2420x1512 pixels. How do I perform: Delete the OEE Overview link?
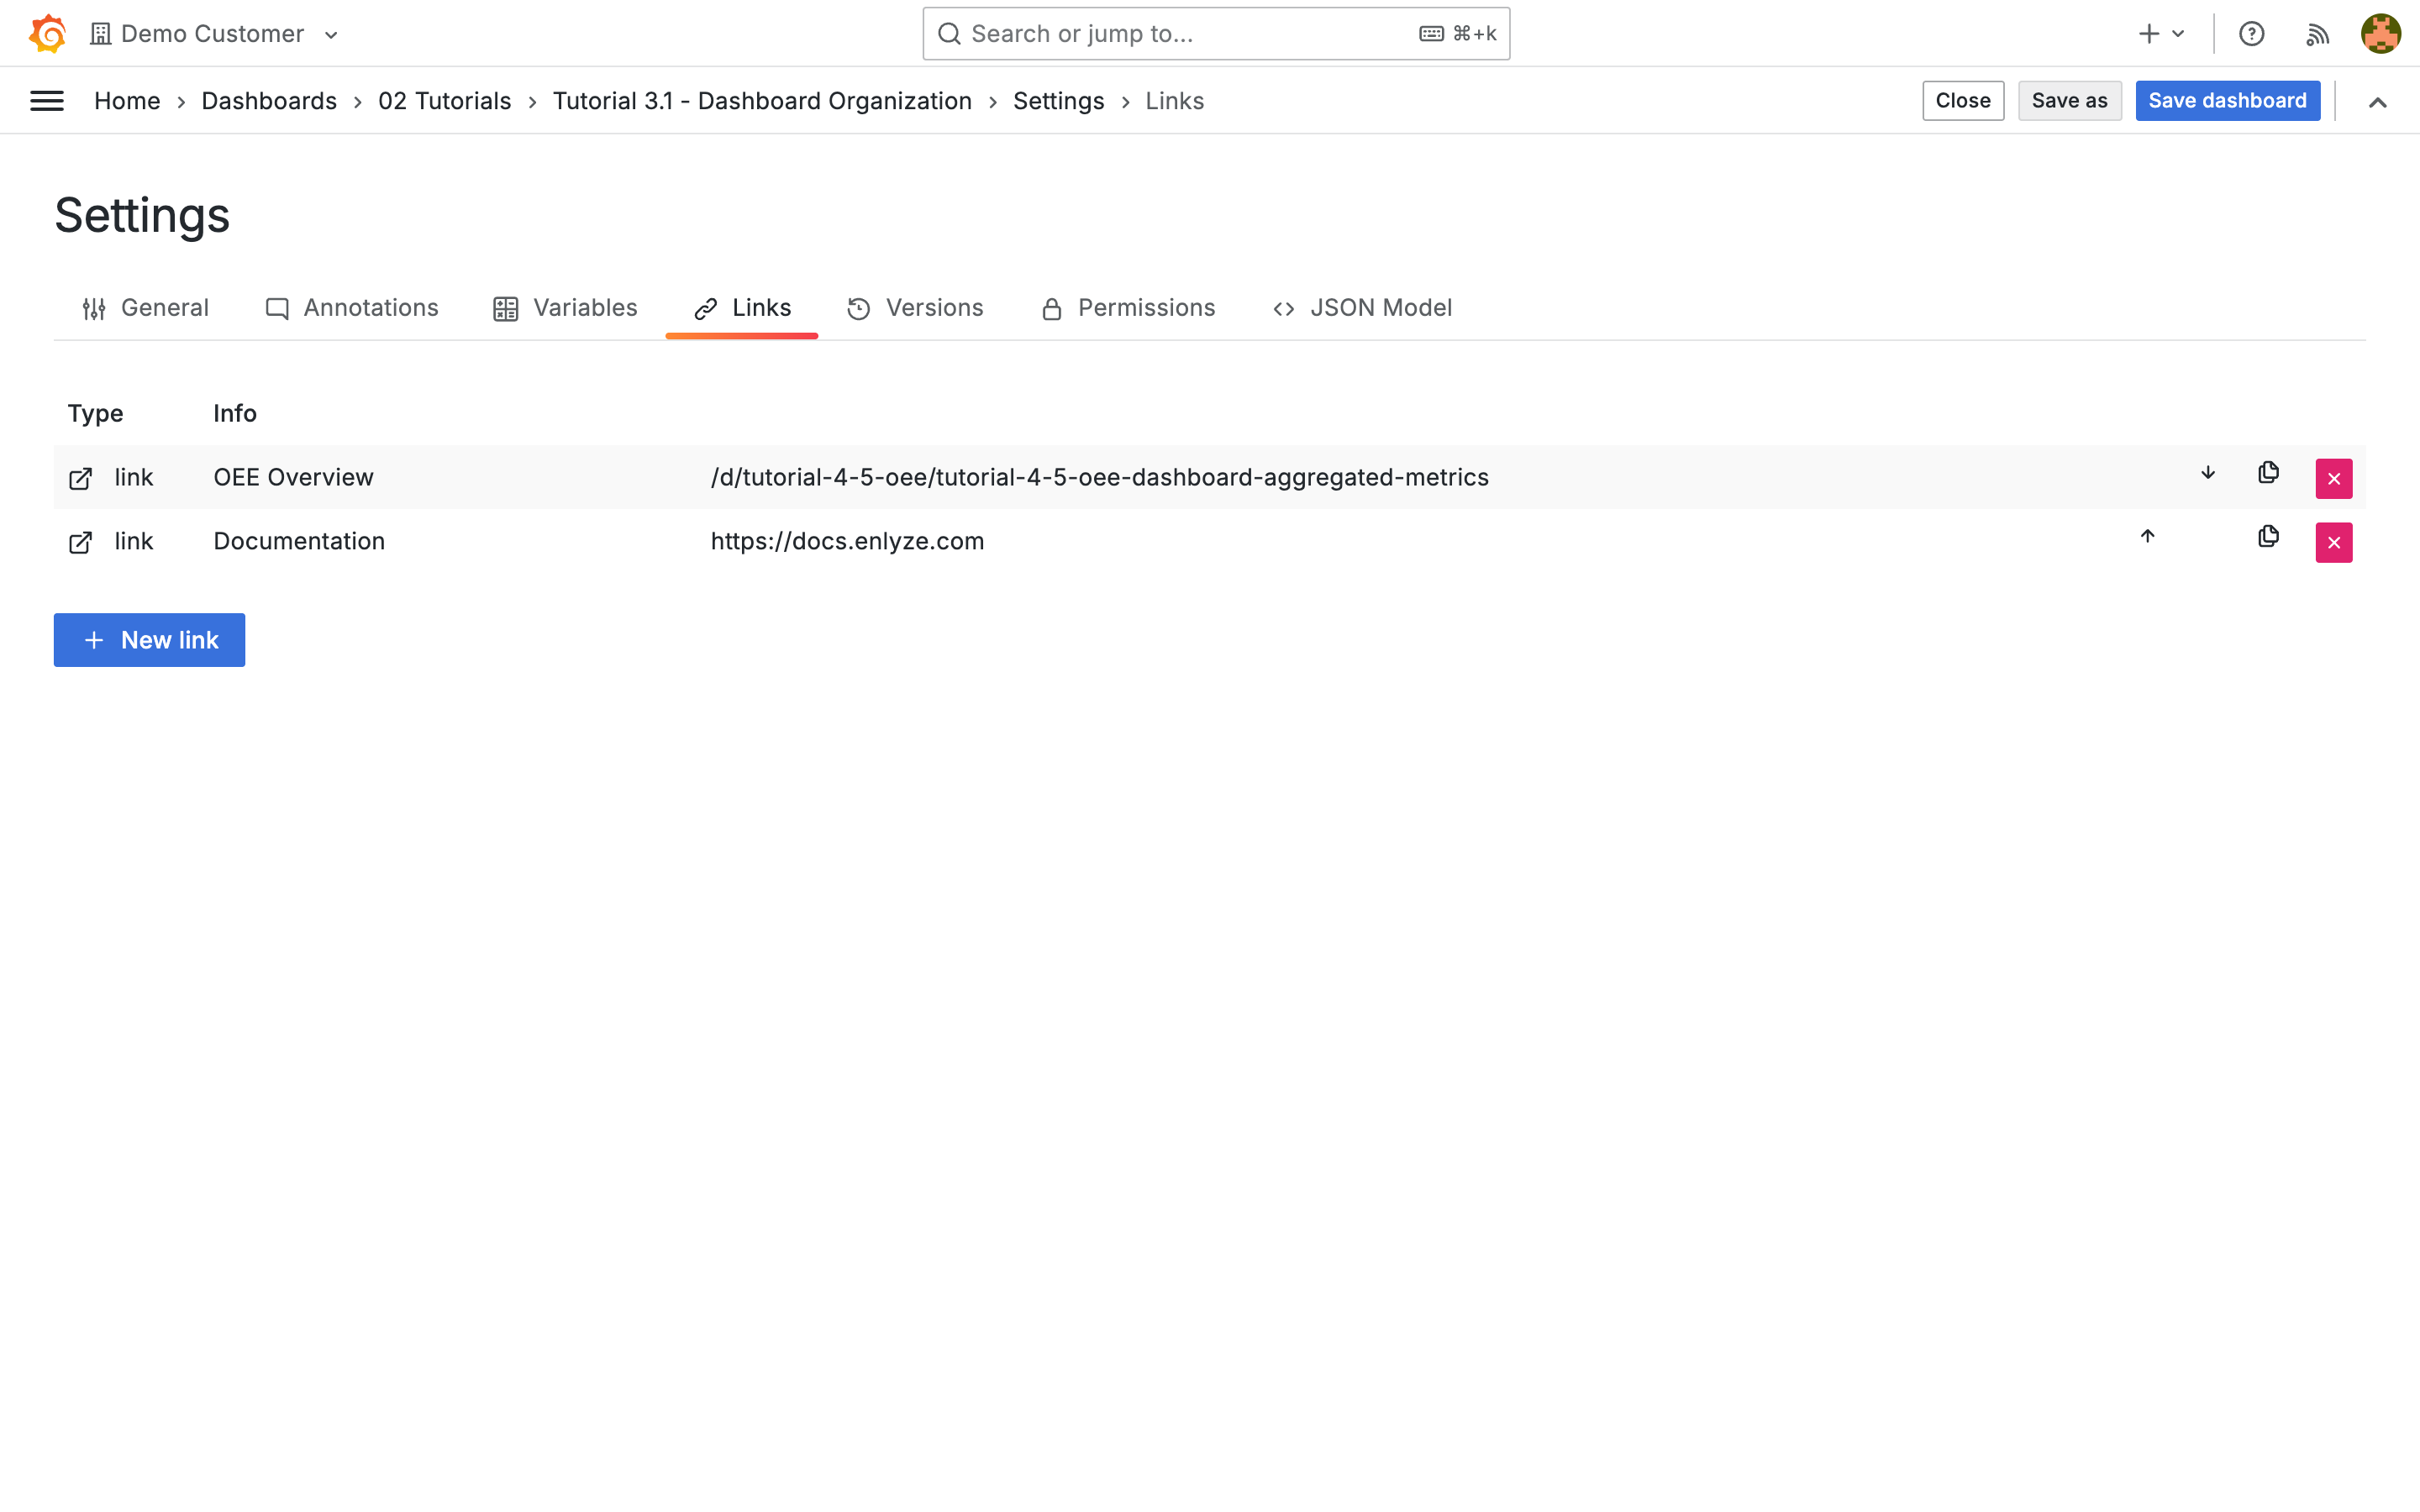coord(2333,479)
